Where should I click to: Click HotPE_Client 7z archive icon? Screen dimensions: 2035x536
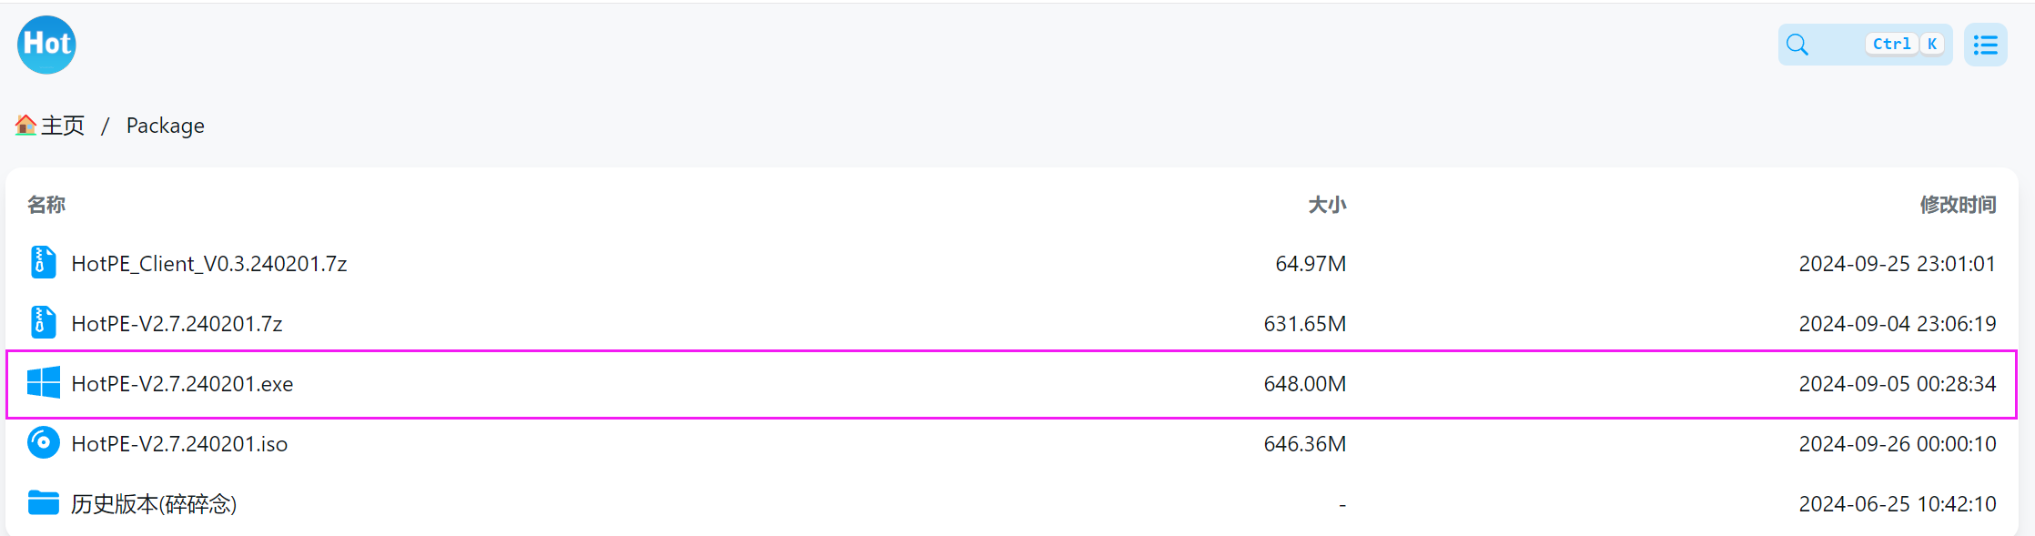pyautogui.click(x=43, y=263)
